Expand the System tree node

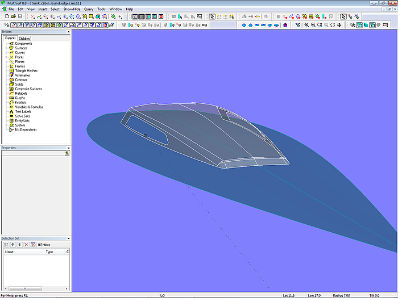click(6, 125)
